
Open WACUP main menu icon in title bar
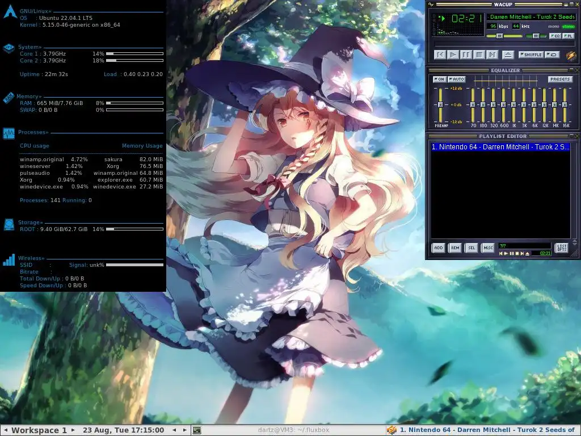[x=431, y=5]
